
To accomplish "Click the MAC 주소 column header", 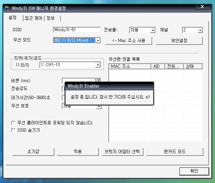I will click(x=130, y=66).
